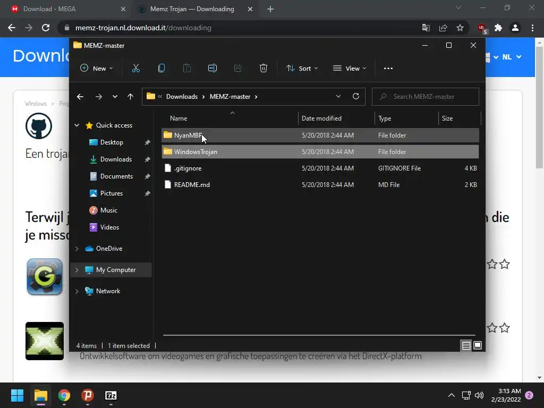This screenshot has height=408, width=544.
Task: Sort by the Type column header
Action: click(385, 118)
